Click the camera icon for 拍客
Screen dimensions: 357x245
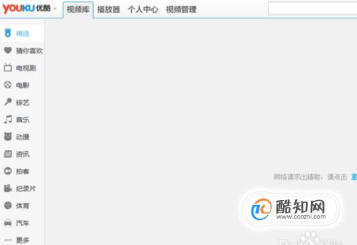point(8,170)
